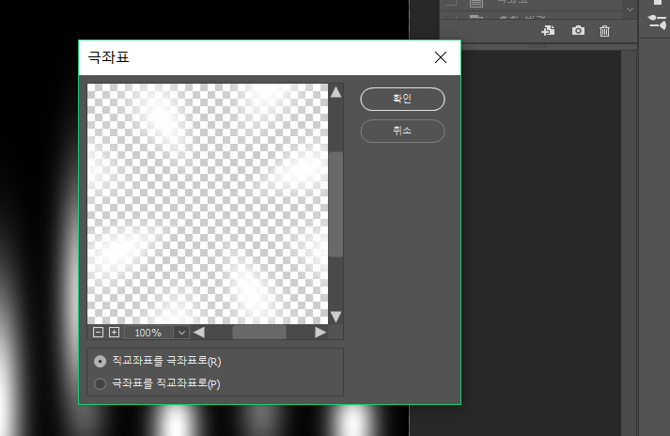The height and width of the screenshot is (436, 670).
Task: Click the preview scroll up arrow
Action: coord(335,92)
